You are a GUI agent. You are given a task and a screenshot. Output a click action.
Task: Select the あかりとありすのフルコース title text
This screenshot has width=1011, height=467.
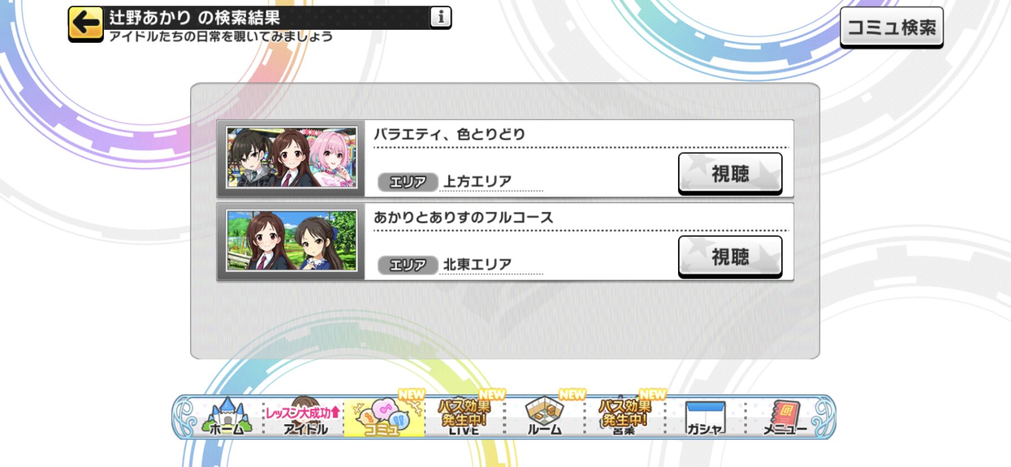tap(463, 217)
